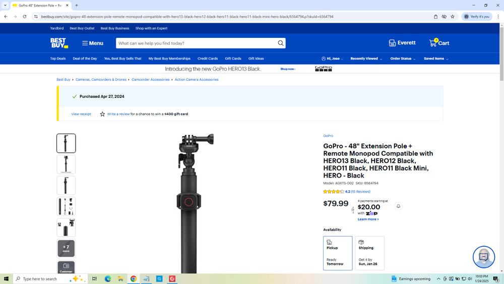504x284 pixels.
Task: Select the fifth product thumbnail
Action: click(66, 228)
